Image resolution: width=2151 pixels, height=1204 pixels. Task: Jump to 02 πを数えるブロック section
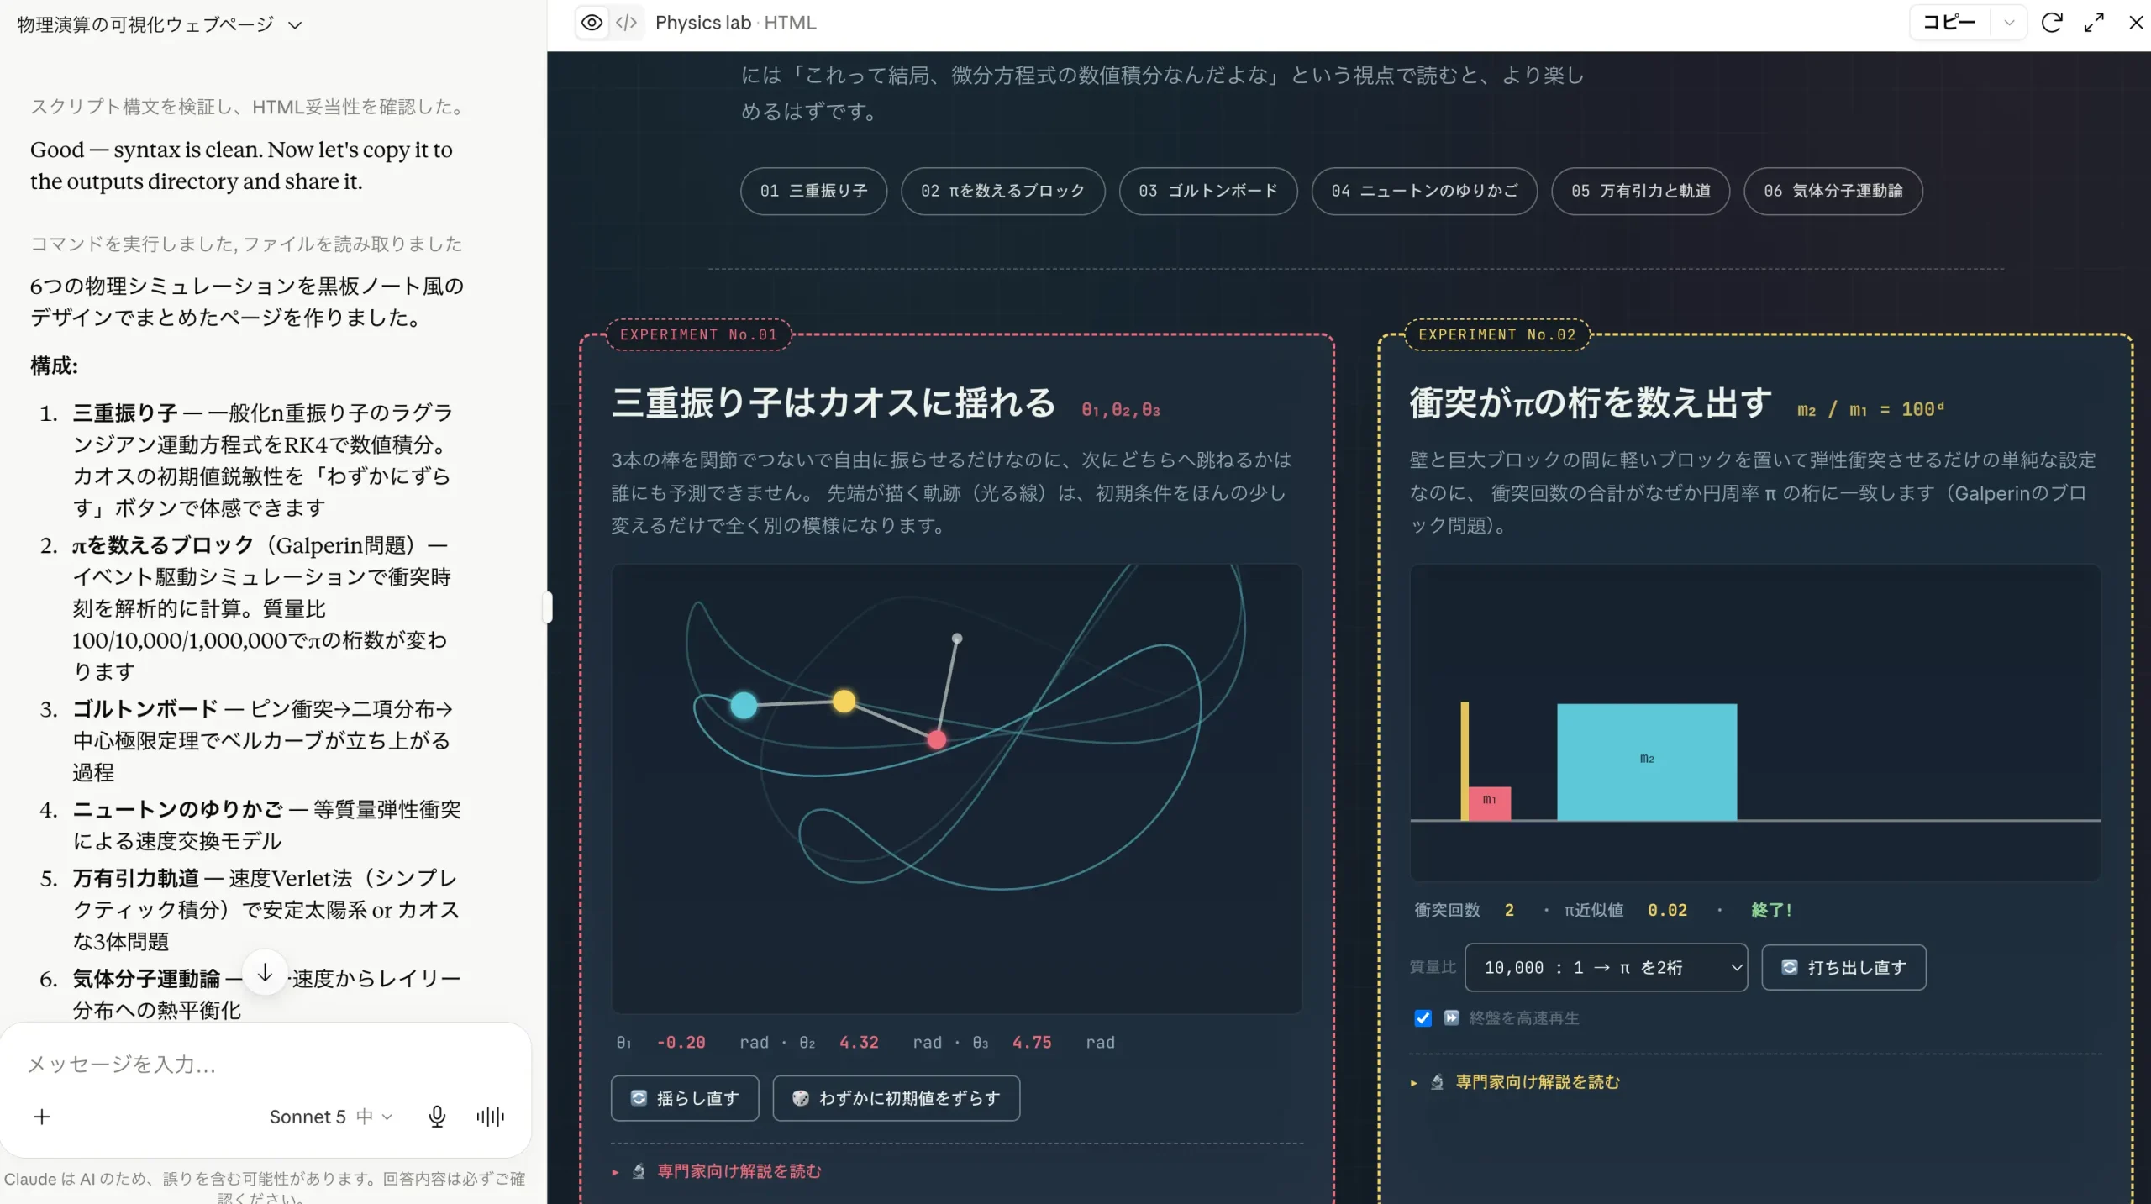[x=1002, y=191]
